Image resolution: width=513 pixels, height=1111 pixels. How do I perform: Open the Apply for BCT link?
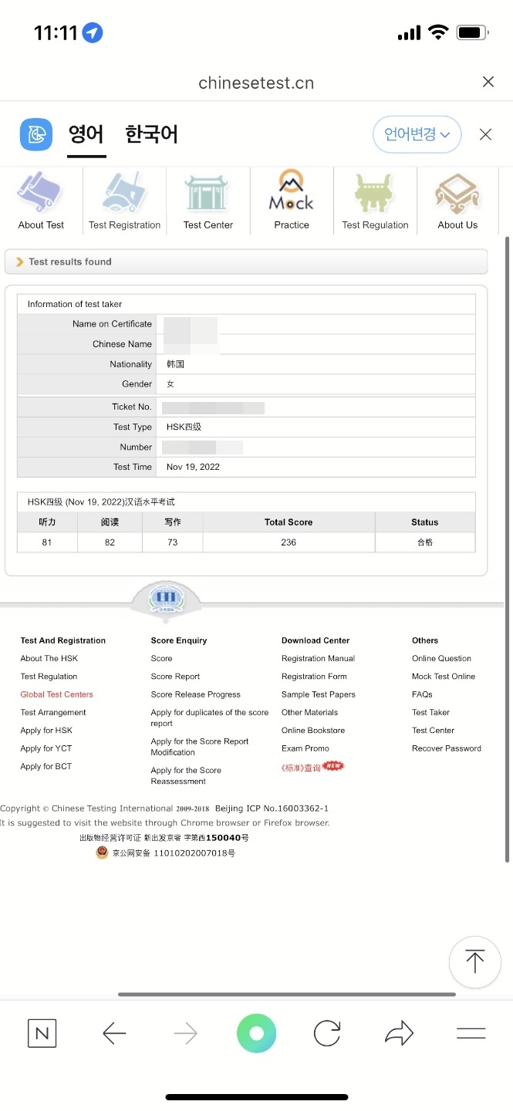point(46,766)
